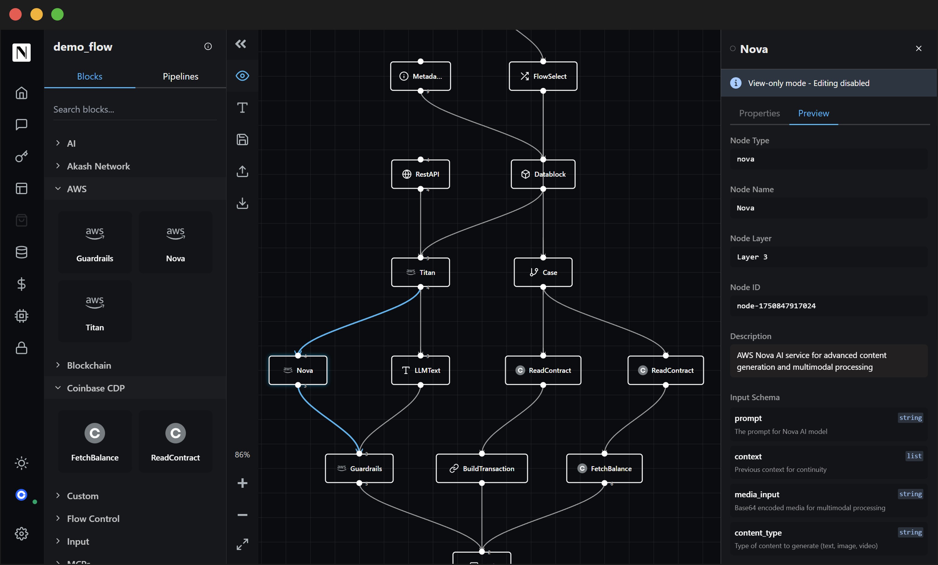Open the database icon in sidebar
This screenshot has width=938, height=565.
click(x=21, y=252)
